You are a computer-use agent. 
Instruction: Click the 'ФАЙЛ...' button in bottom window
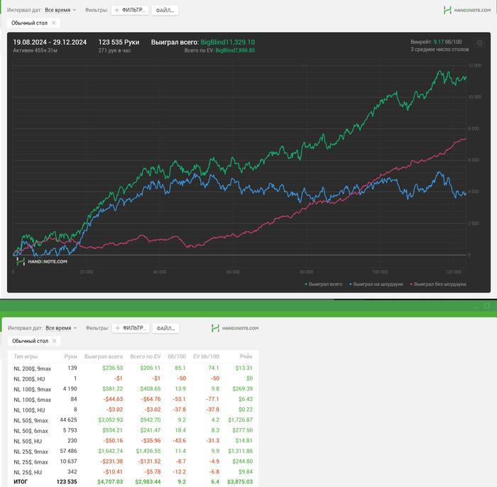coord(165,328)
